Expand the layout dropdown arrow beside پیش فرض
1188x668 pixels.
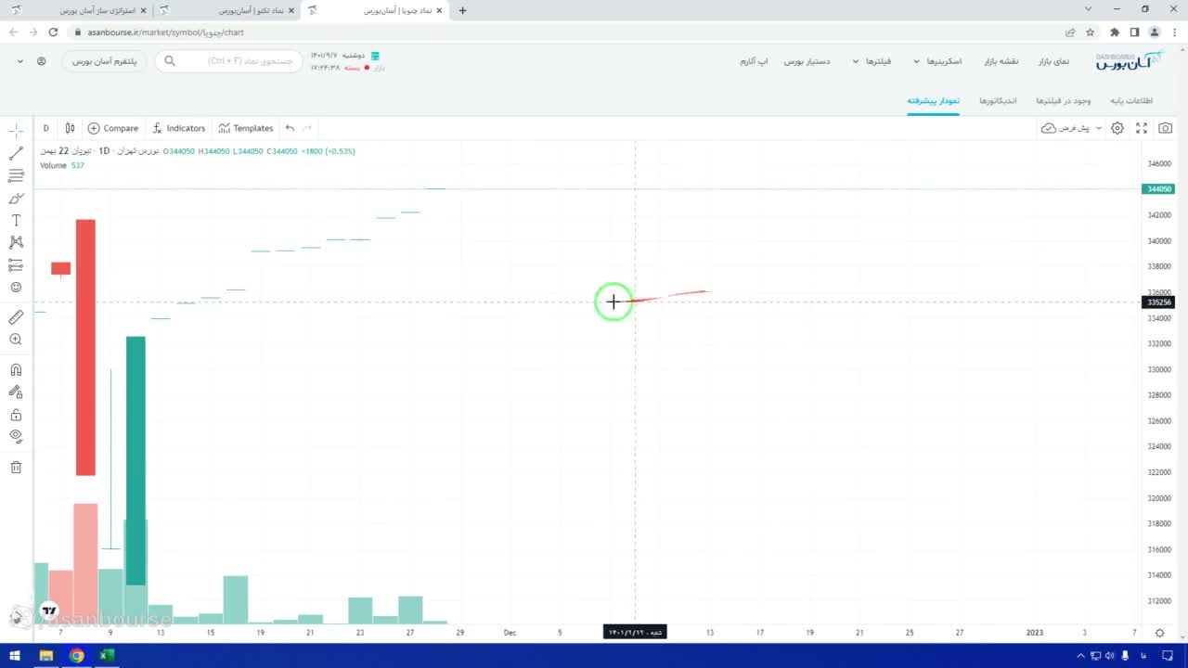(x=1099, y=128)
